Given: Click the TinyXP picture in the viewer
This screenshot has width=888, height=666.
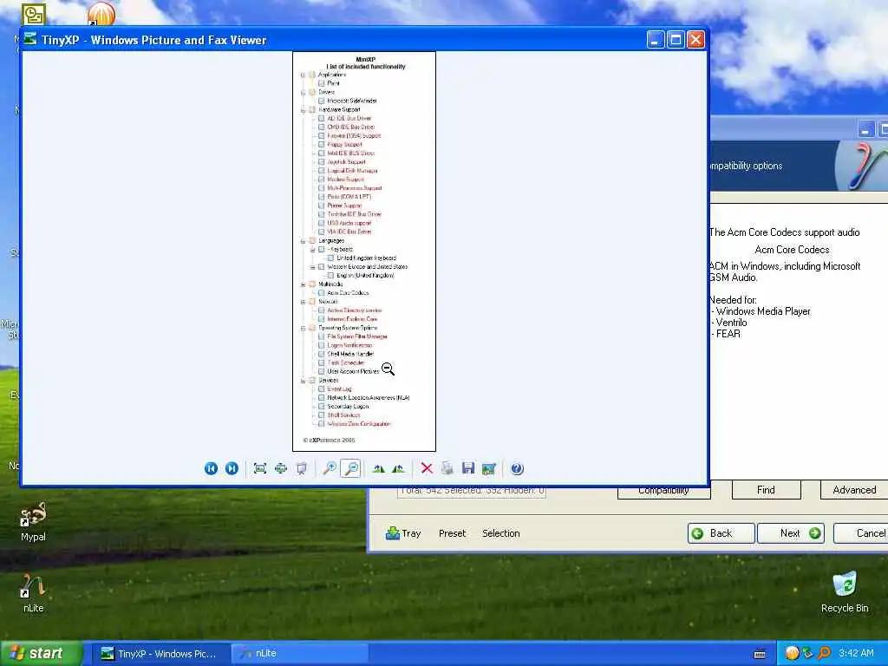Looking at the screenshot, I should (x=364, y=251).
